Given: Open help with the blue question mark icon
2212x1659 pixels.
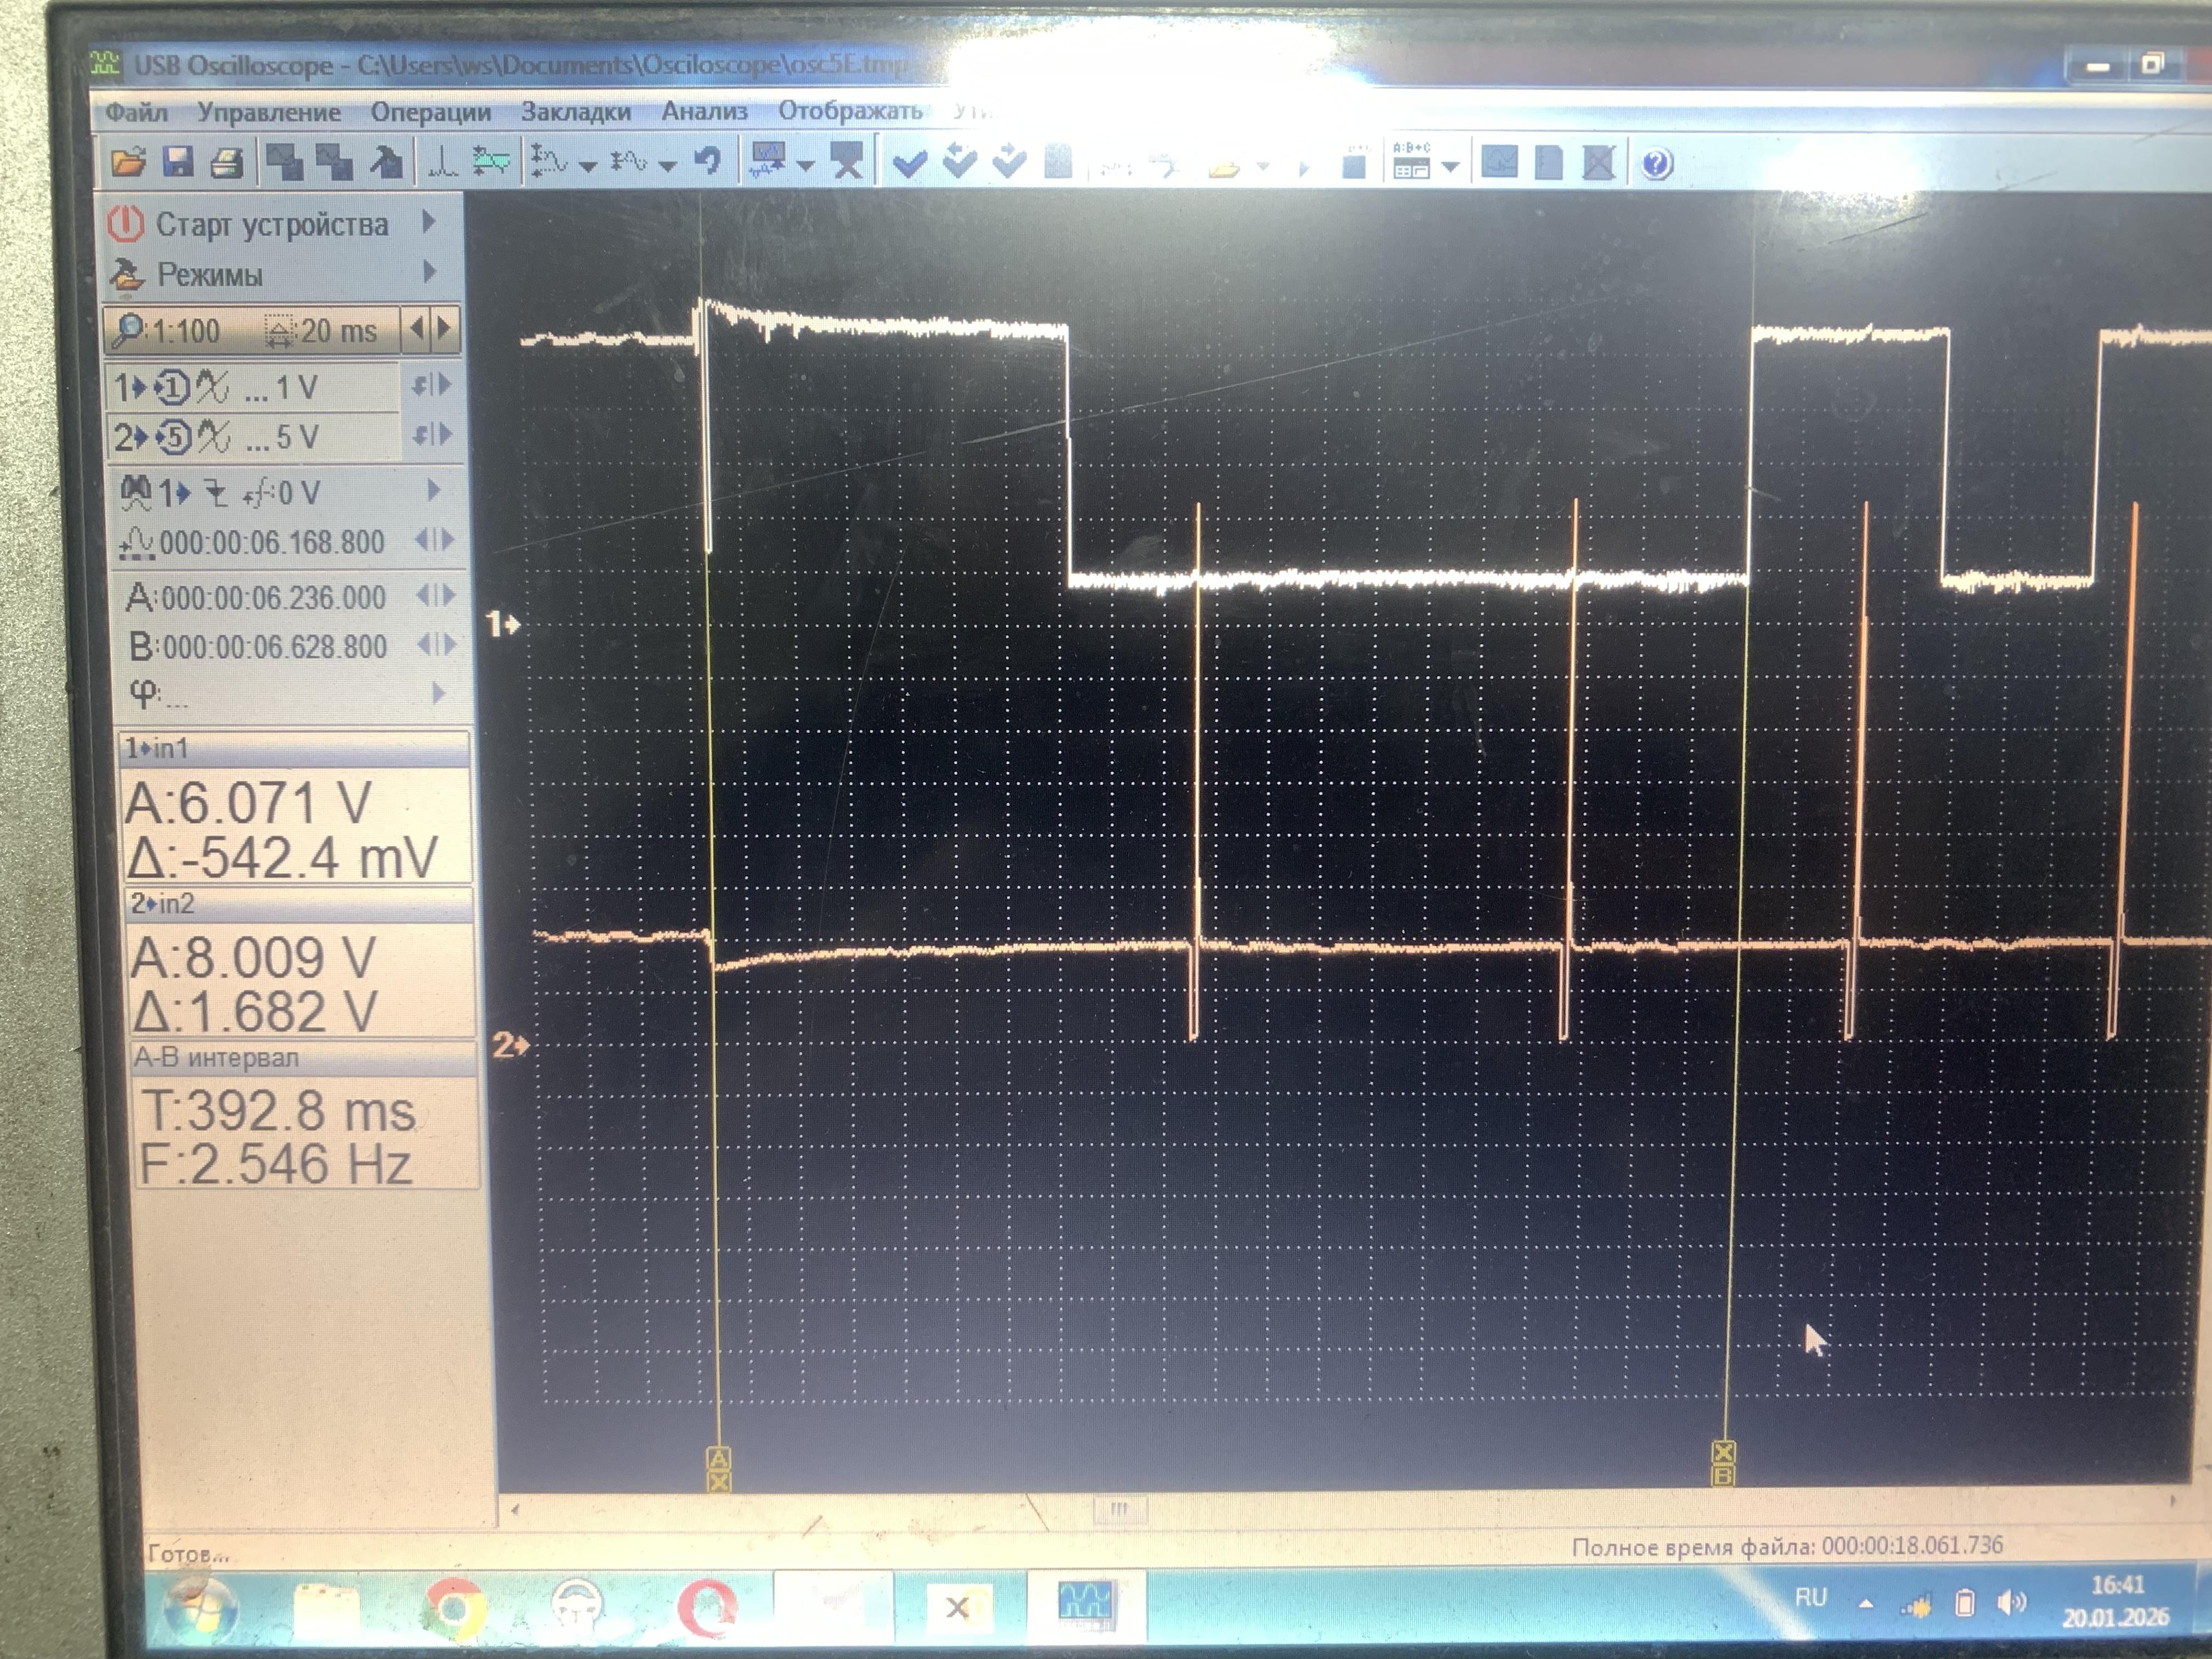Looking at the screenshot, I should (x=1656, y=163).
